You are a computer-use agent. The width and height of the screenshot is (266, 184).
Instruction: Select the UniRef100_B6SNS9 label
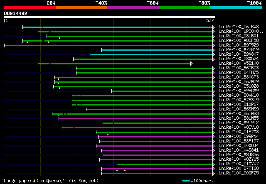[x=239, y=109]
